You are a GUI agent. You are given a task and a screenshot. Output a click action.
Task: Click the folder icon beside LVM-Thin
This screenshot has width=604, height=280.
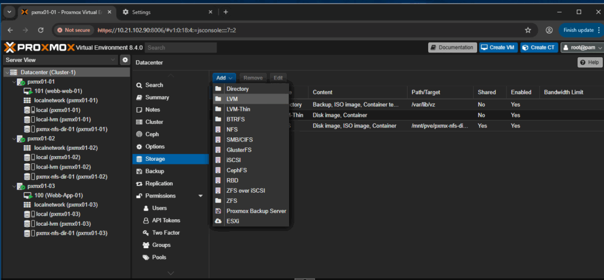[218, 110]
